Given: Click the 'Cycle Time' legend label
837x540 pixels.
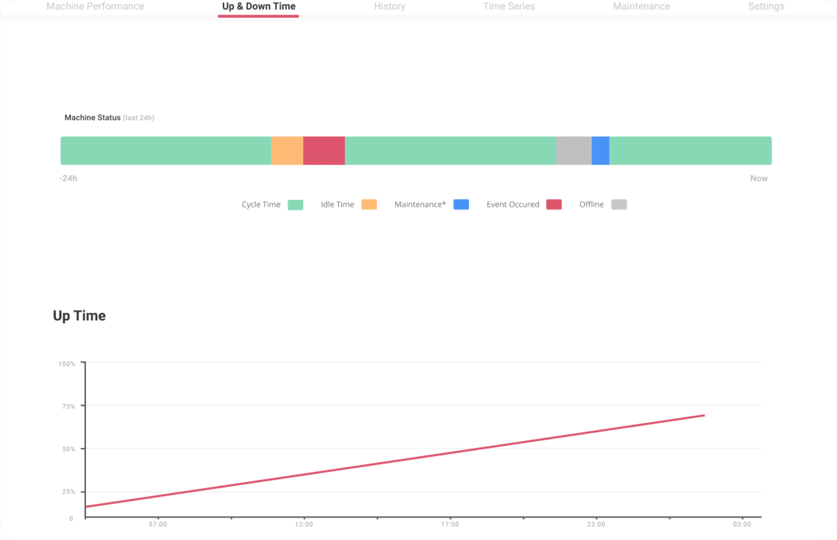Looking at the screenshot, I should tap(261, 204).
